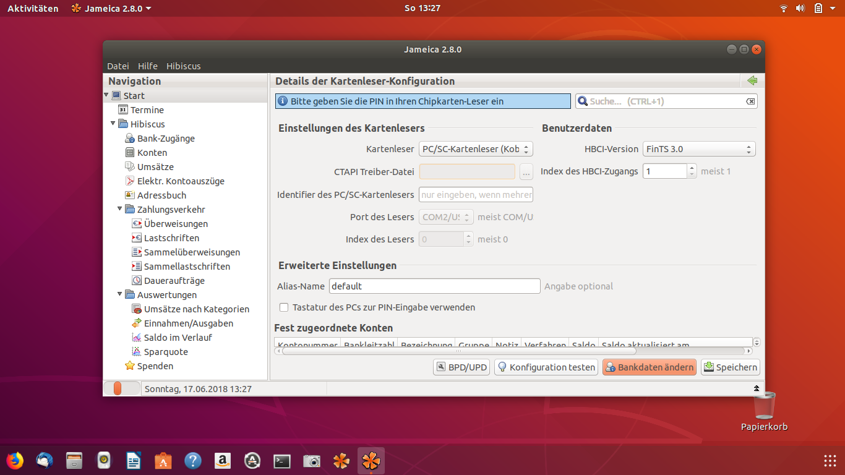Screen dimensions: 845x475
Task: Click the Speichern button
Action: 731,367
